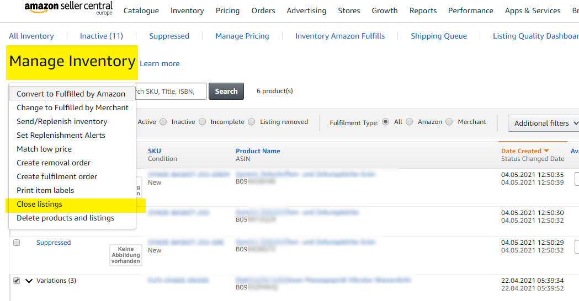Follow the 'Learn more' link
579x301 pixels.
[160, 63]
